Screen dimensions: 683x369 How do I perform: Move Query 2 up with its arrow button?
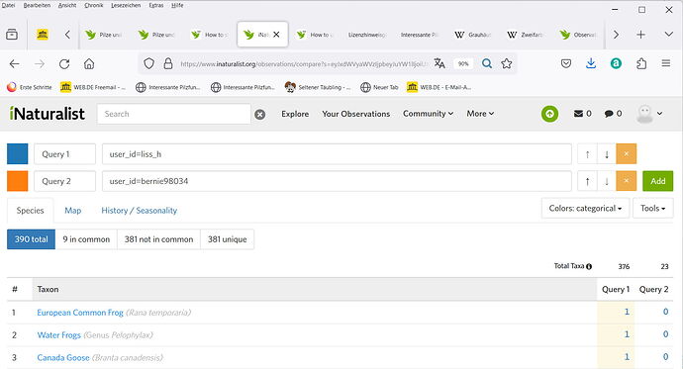pos(587,181)
